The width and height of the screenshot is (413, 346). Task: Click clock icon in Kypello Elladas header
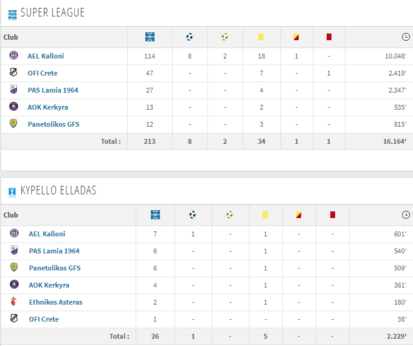406,214
